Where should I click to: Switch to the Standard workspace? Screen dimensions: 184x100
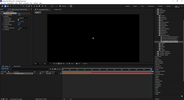(160, 6)
